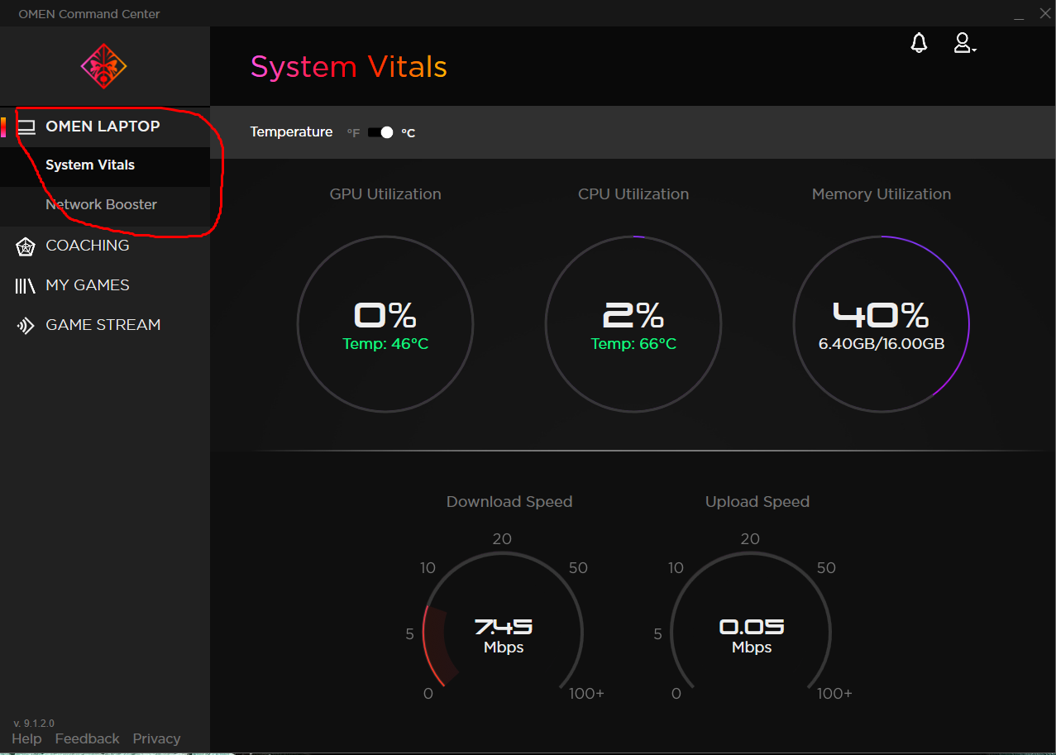This screenshot has width=1056, height=755.
Task: Select System Vitals in the sidebar
Action: point(89,165)
